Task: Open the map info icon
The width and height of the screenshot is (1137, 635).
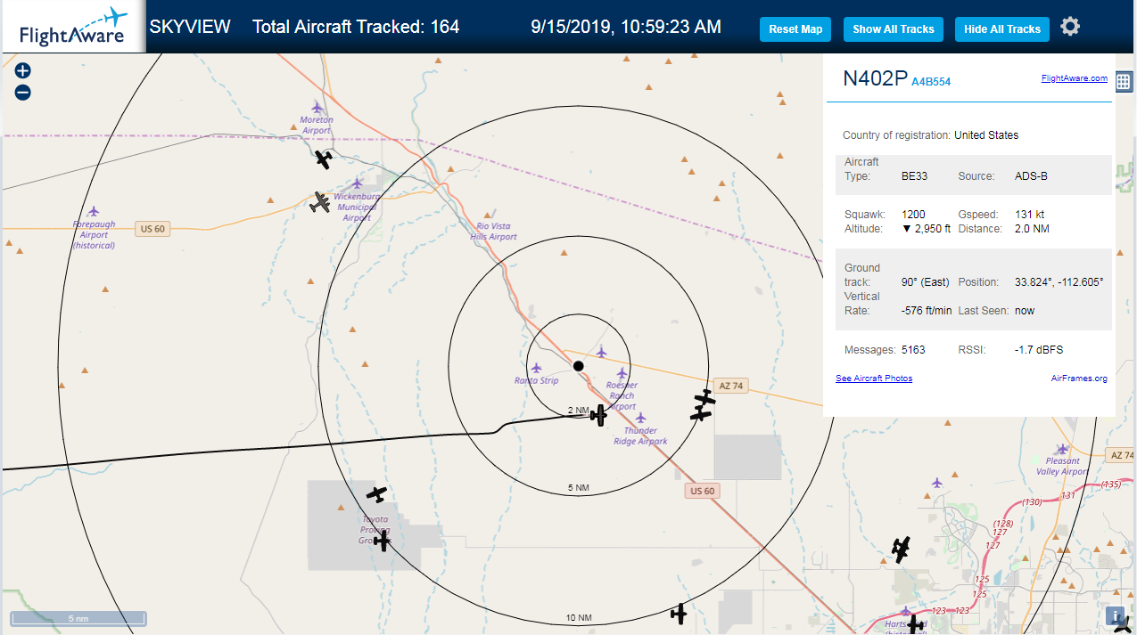Action: tap(1115, 615)
